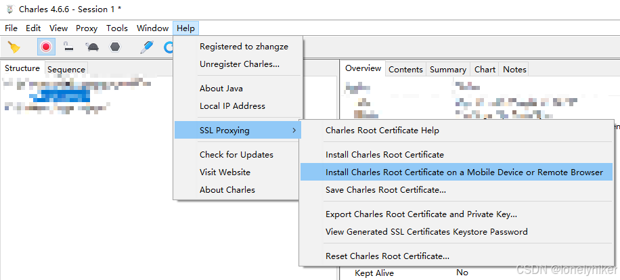This screenshot has height=280, width=620.
Task: Choose View Generated SSL Certificates Keystore Password
Action: coord(457,231)
